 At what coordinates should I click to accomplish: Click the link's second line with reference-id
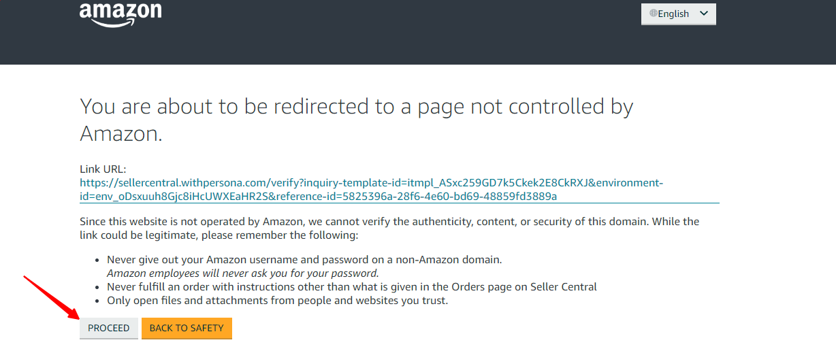[x=319, y=197]
